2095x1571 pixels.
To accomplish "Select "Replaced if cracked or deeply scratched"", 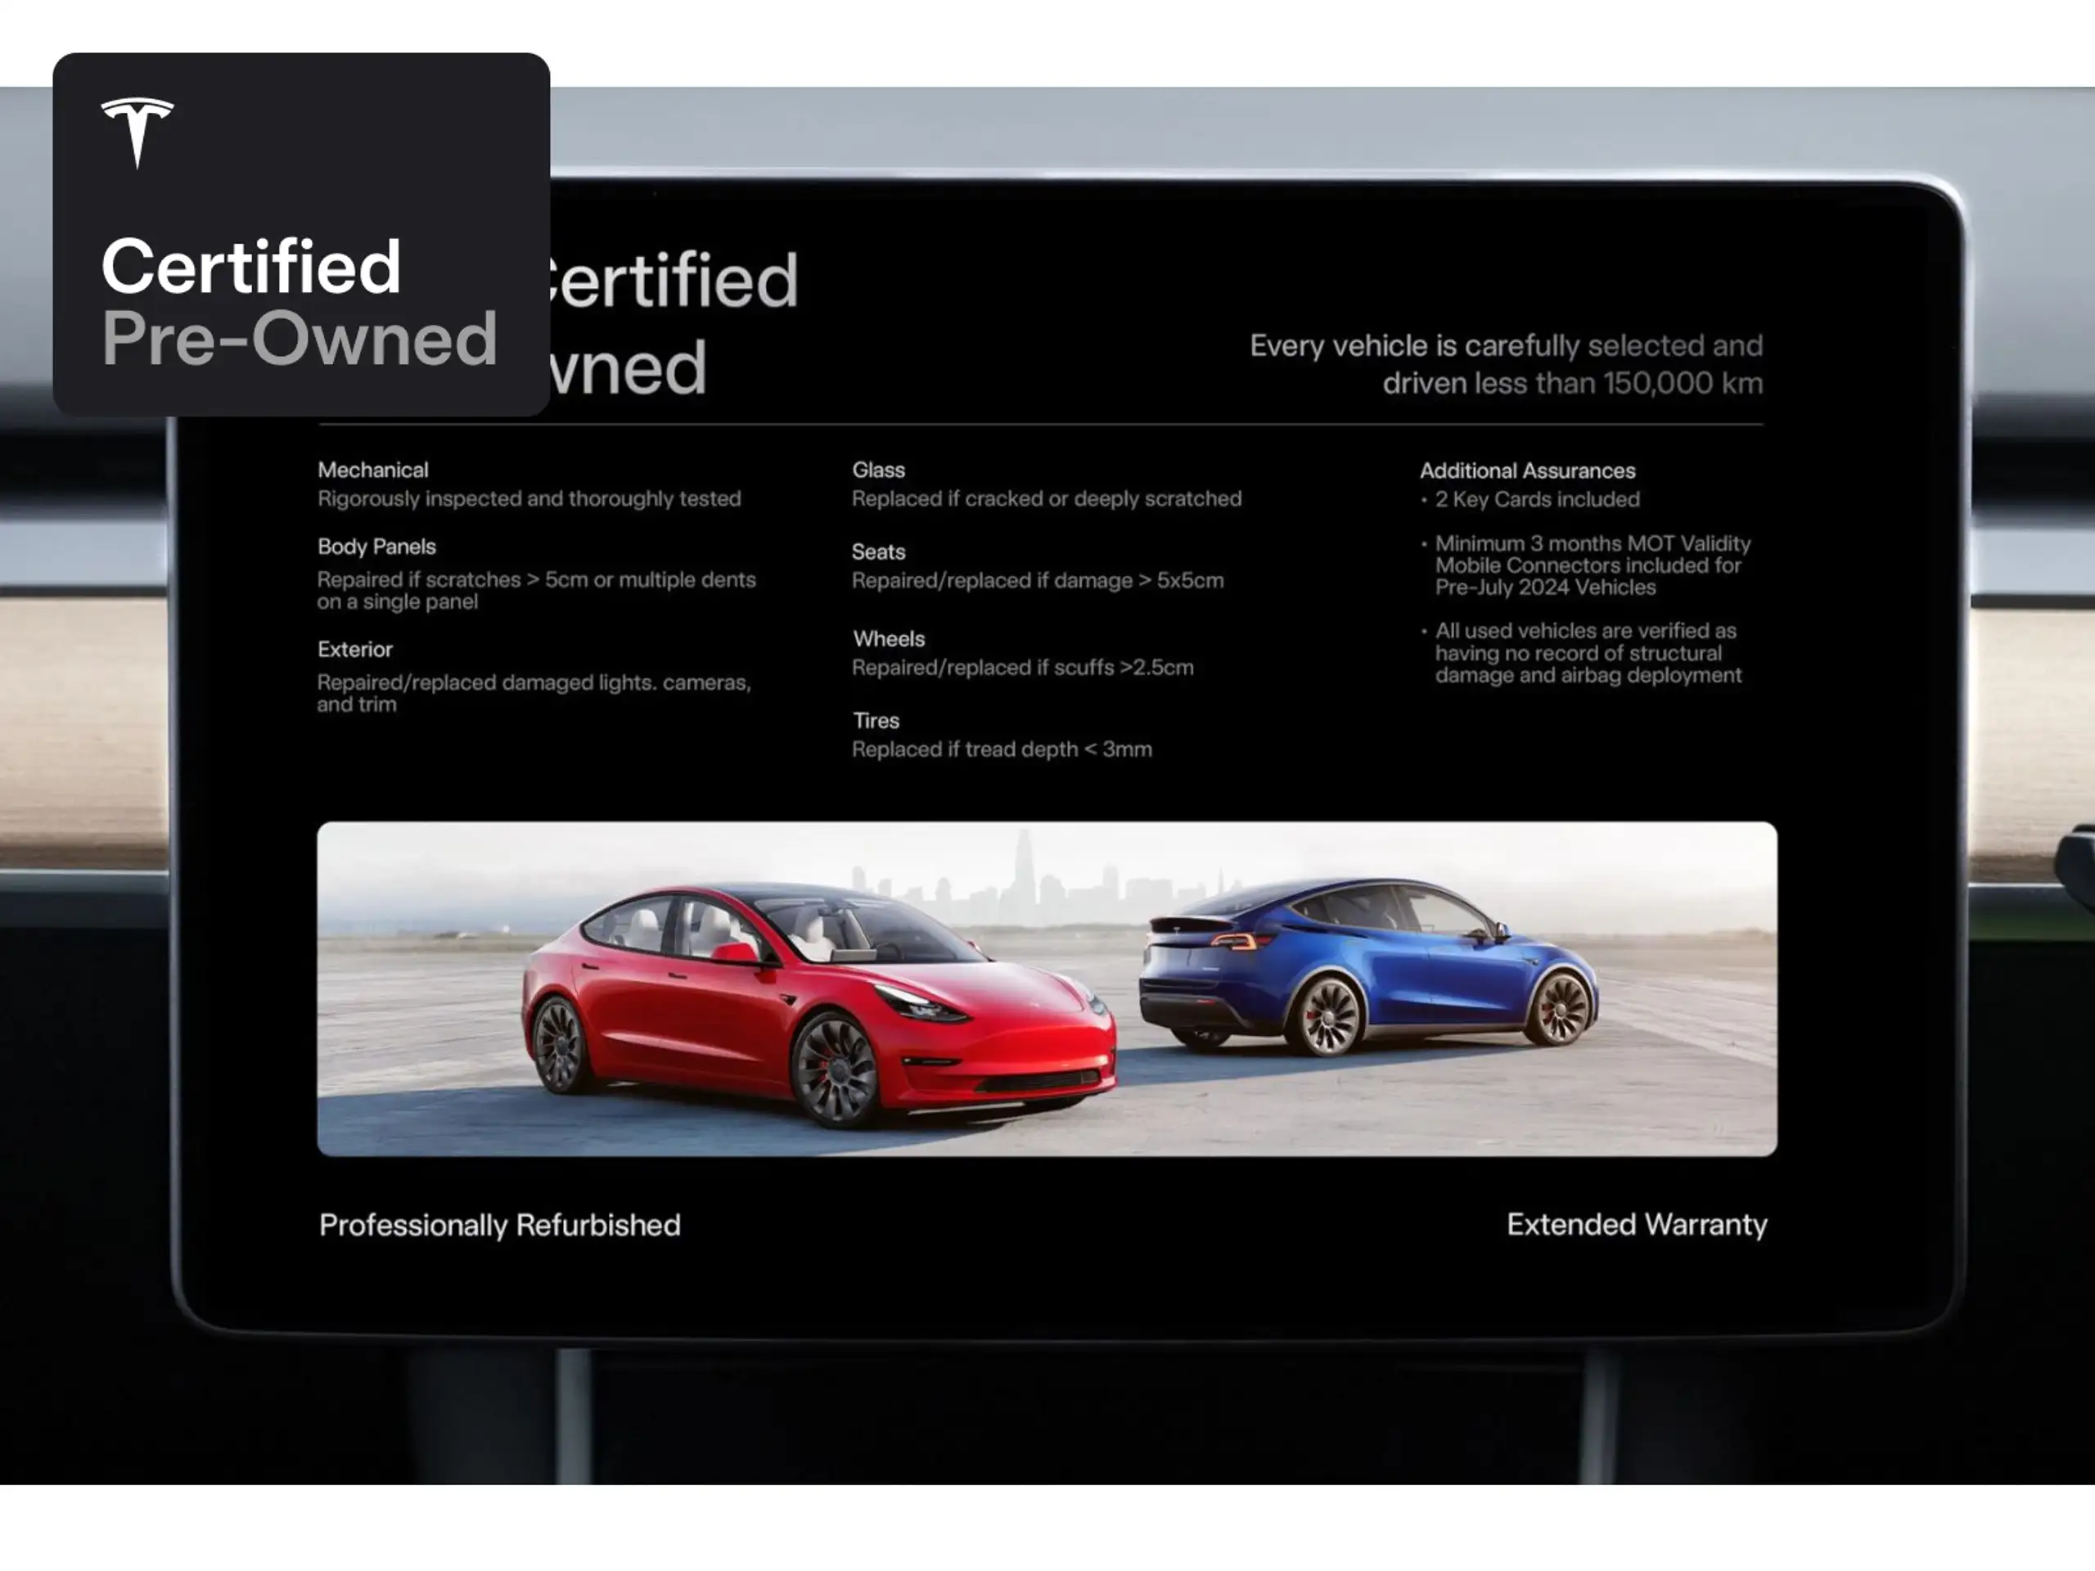I will [x=1047, y=499].
